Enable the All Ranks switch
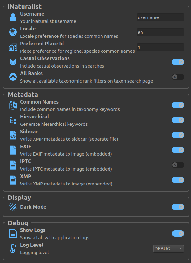Screen dimensions: 191x263 click(x=178, y=77)
